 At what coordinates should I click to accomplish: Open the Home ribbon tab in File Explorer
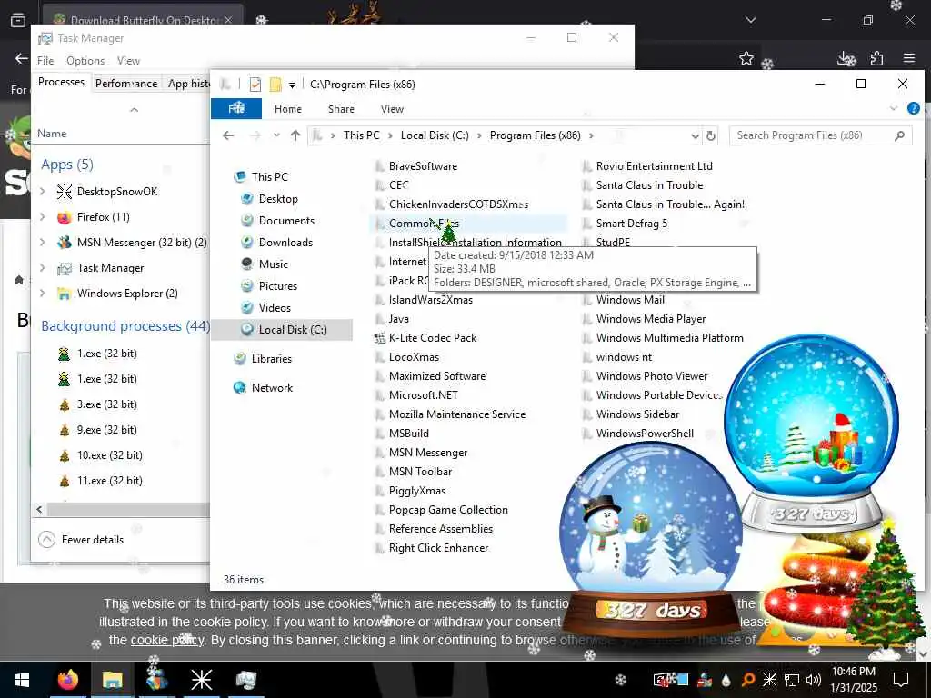(288, 109)
